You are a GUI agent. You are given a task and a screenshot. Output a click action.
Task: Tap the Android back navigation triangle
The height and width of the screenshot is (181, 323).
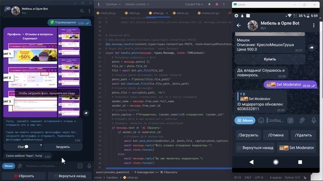point(251,162)
